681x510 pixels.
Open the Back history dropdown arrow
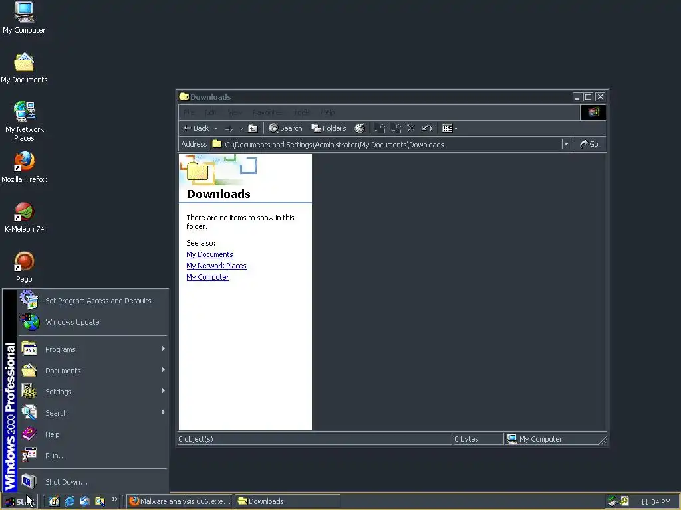coord(216,128)
